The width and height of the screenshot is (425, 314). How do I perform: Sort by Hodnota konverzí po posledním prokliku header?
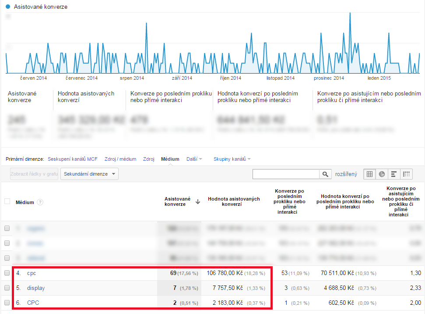pyautogui.click(x=345, y=201)
